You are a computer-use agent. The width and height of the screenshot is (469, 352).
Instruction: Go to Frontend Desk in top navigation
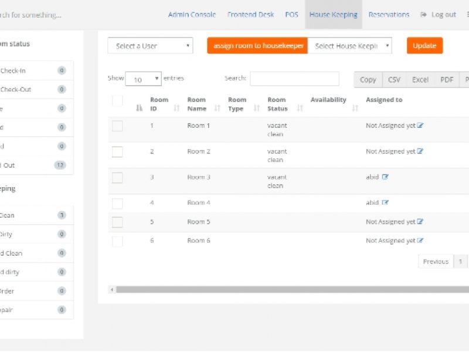(x=250, y=15)
